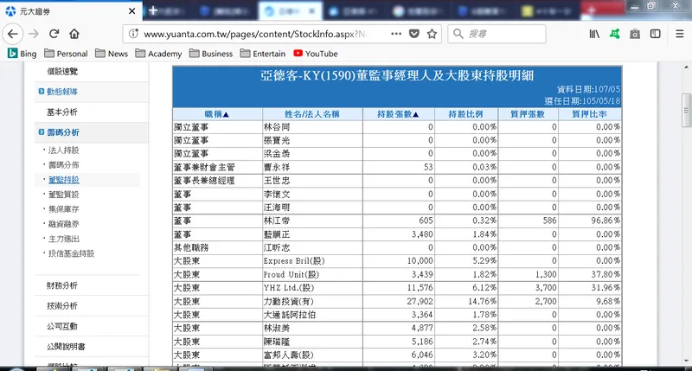Open the browser home page
The image size is (692, 371).
point(74,34)
